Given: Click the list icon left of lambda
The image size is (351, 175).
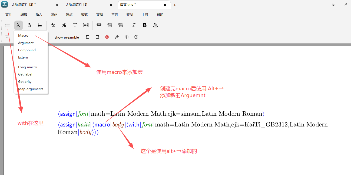Looking at the screenshot, I should click(8, 25).
